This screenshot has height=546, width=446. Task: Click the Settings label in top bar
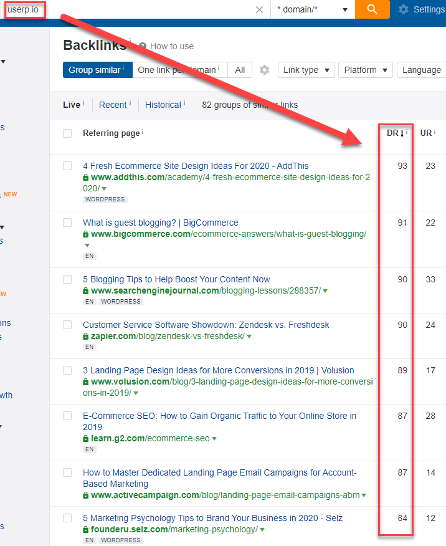pyautogui.click(x=429, y=9)
